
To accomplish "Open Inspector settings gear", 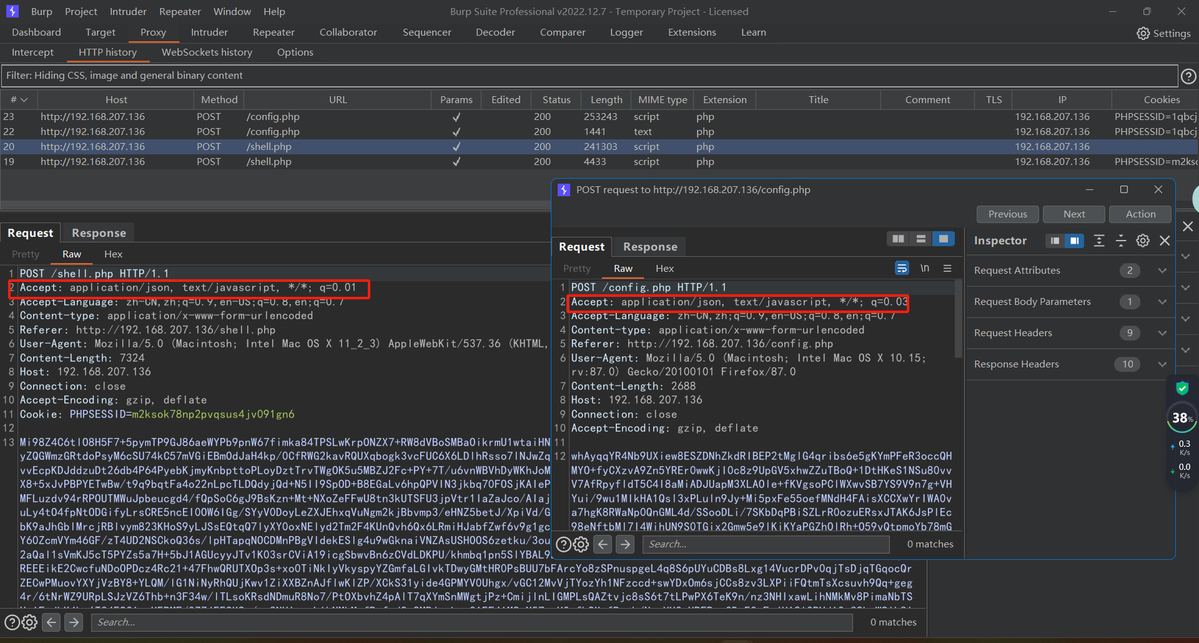I will (x=1143, y=241).
